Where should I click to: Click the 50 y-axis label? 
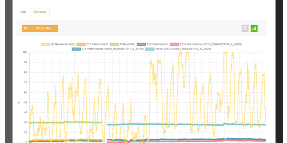26,102
